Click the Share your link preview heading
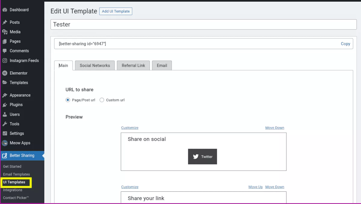The image size is (361, 204). click(x=146, y=198)
